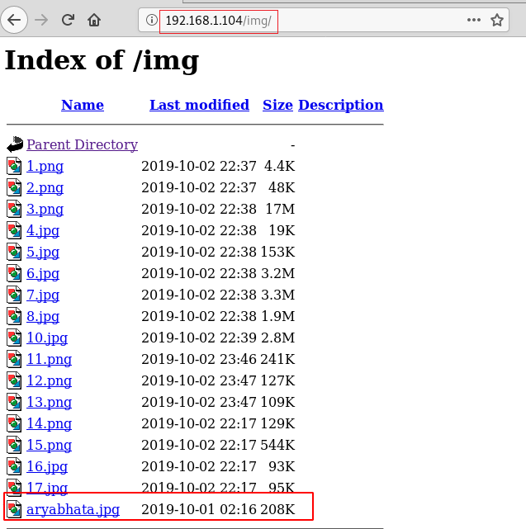Click the 93K size of 16.jpg

(x=282, y=466)
